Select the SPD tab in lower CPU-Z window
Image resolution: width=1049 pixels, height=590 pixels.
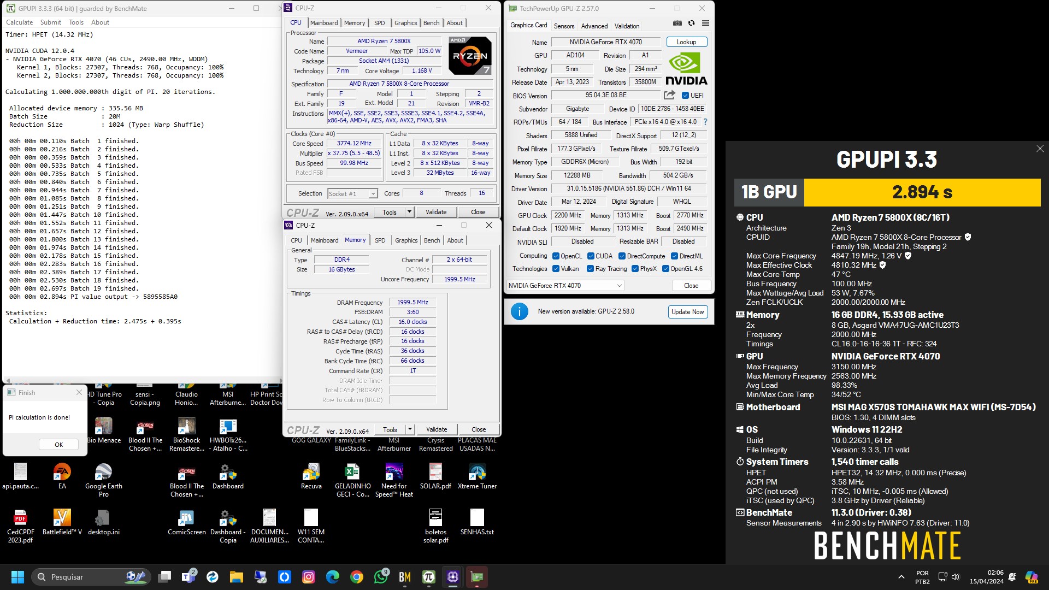380,240
